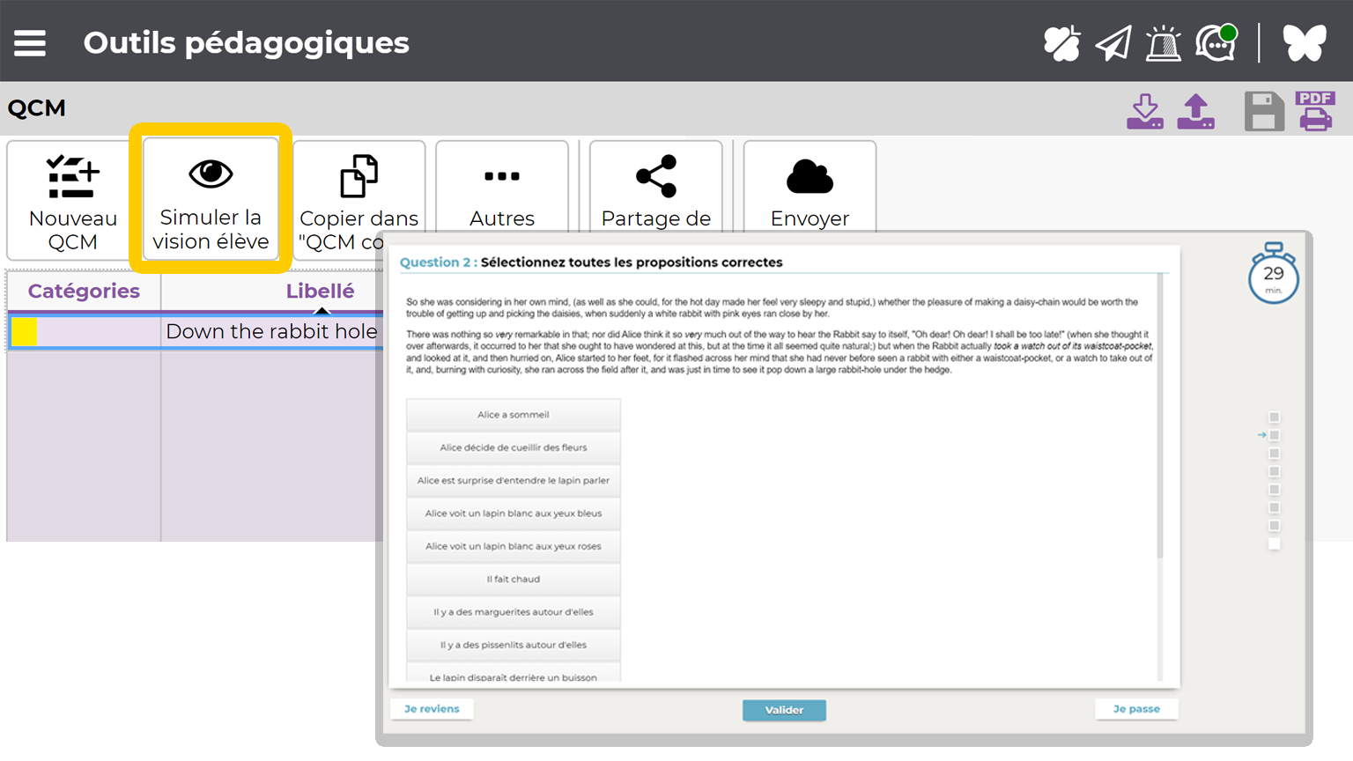Screen dimensions: 1353x761
Task: Click the Question 2 heading text
Action: (x=591, y=262)
